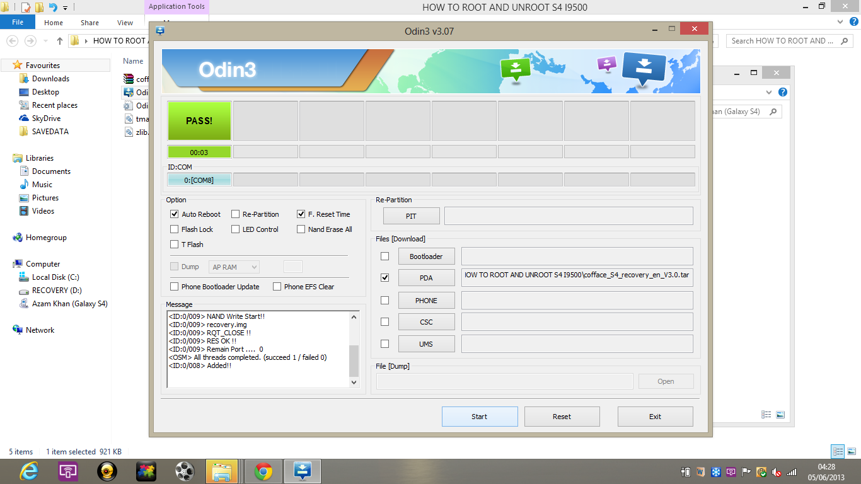Click the clock and date in taskbar

pos(826,471)
